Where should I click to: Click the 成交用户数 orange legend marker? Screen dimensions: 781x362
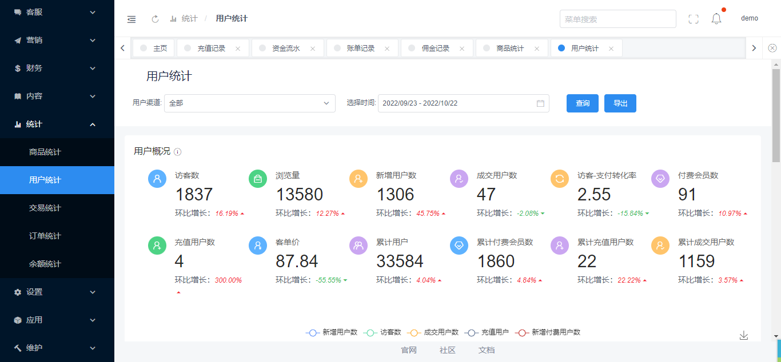(x=415, y=332)
